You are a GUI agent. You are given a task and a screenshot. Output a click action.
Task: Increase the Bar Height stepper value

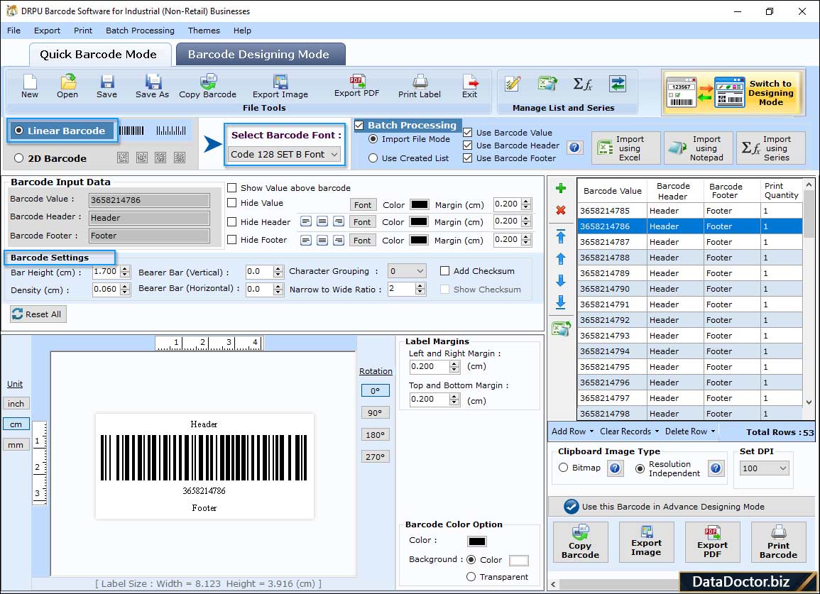point(124,269)
